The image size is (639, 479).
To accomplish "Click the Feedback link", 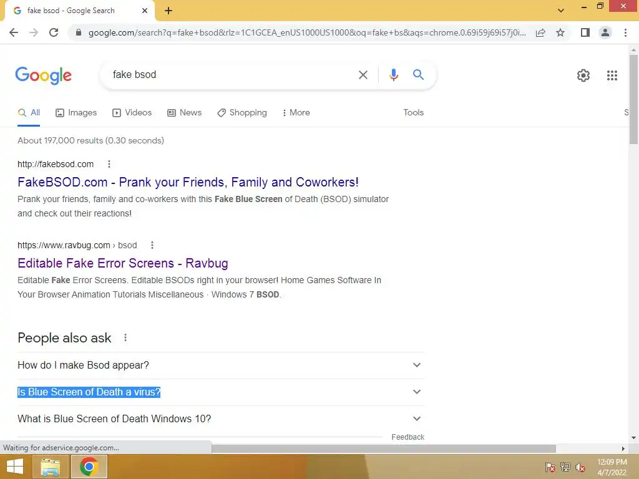I will point(407,437).
